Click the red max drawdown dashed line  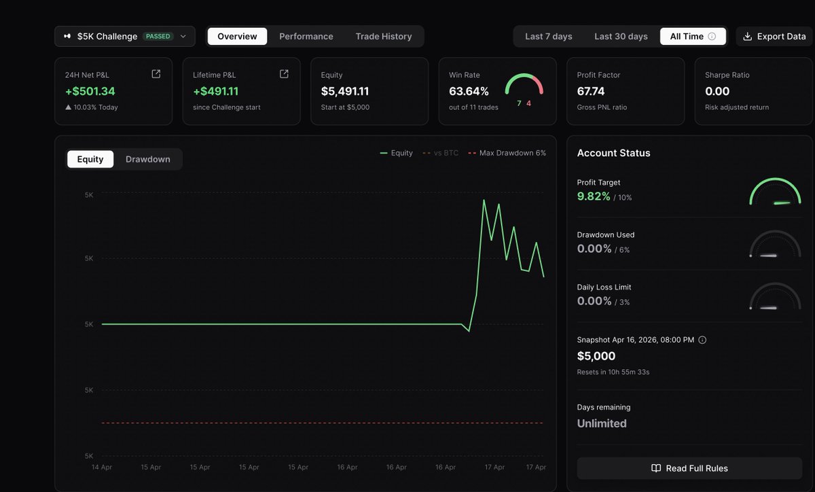click(x=323, y=423)
